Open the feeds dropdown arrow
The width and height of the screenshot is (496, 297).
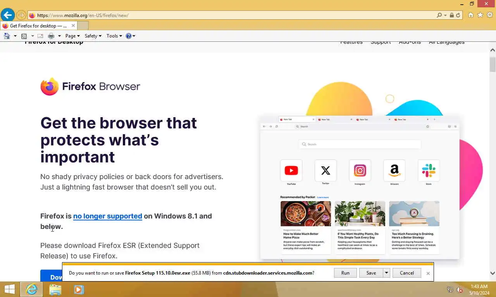[32, 36]
